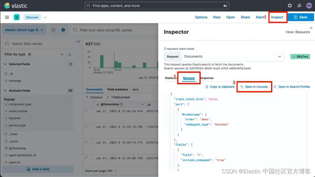Click the chevron next to Discover
Image resolution: width=315 pixels, height=177 pixels.
[x=45, y=17]
